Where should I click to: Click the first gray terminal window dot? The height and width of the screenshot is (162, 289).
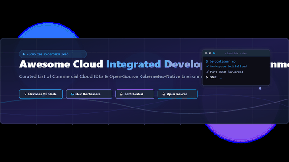pos(206,53)
